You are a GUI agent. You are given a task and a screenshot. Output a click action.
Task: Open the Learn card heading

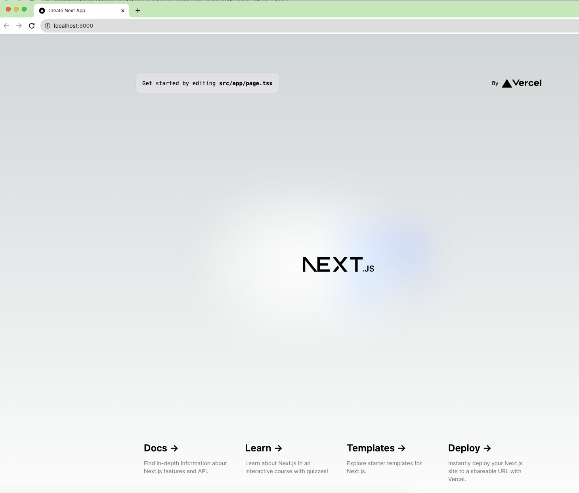pyautogui.click(x=264, y=448)
